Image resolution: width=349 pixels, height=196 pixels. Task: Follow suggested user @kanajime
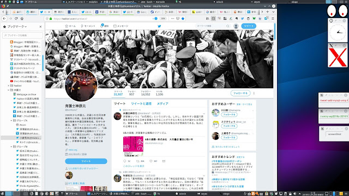click(229, 115)
